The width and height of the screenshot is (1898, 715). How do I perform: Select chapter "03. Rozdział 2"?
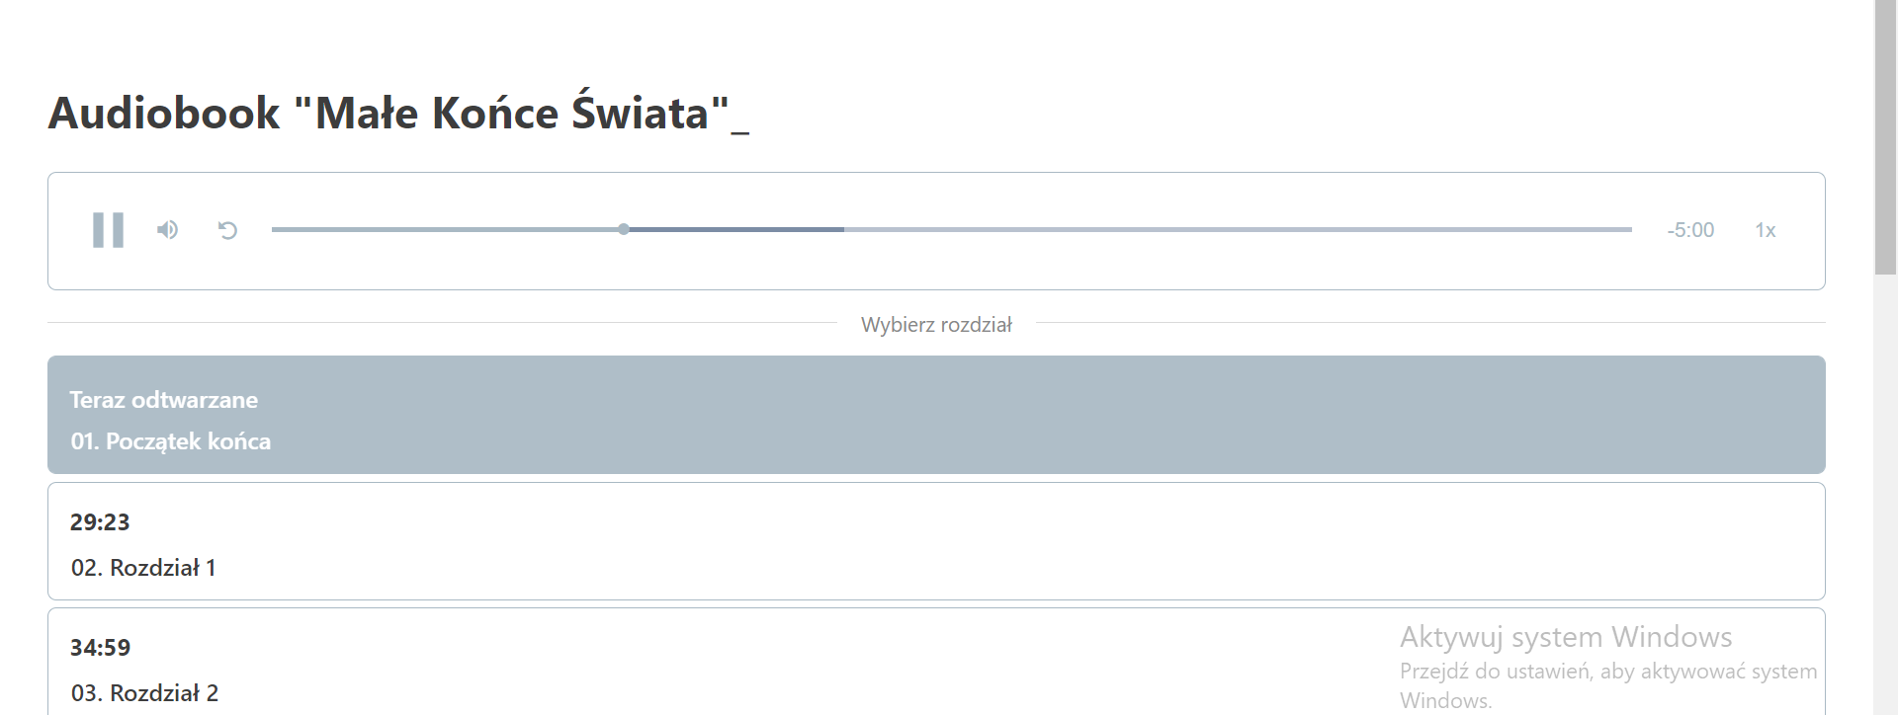[x=936, y=662]
